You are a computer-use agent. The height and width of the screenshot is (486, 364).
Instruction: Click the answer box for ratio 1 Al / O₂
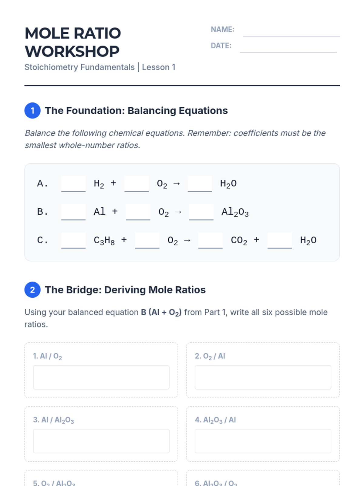tap(101, 377)
